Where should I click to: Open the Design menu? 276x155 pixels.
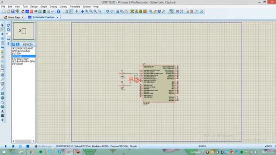point(34,7)
